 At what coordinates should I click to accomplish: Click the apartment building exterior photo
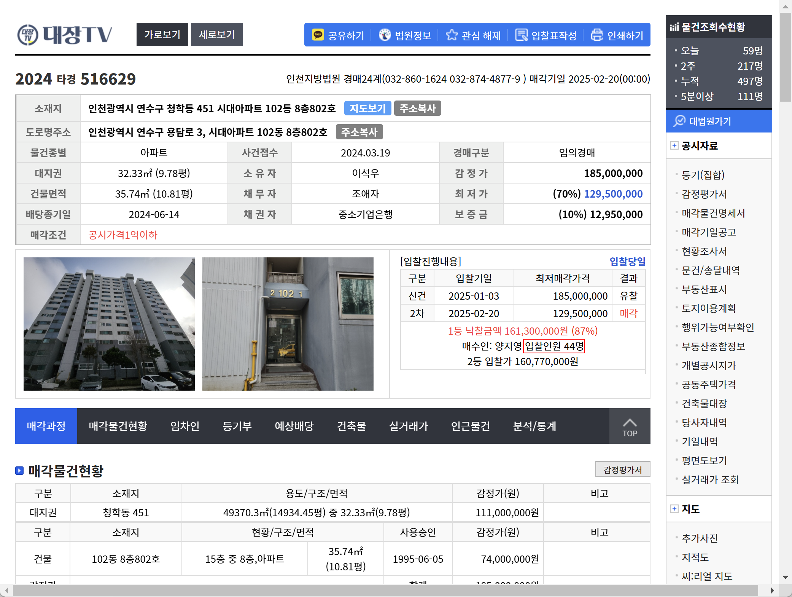coord(109,324)
